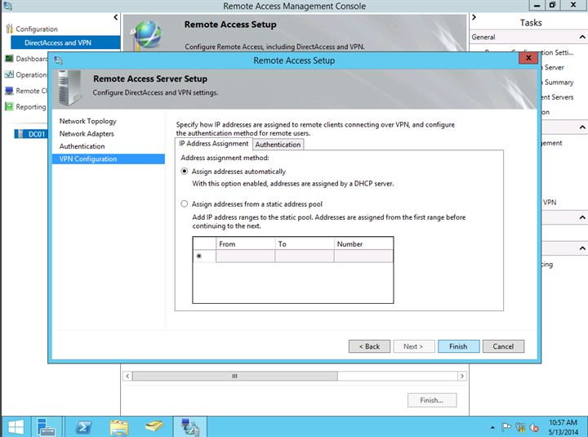Image resolution: width=588 pixels, height=437 pixels.
Task: Click the console window title icon
Action: pos(7,6)
